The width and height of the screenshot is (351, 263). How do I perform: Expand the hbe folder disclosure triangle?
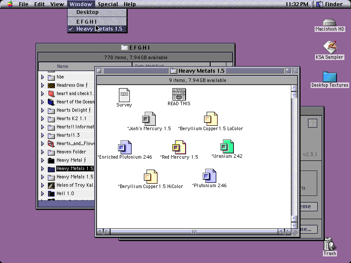[43, 77]
